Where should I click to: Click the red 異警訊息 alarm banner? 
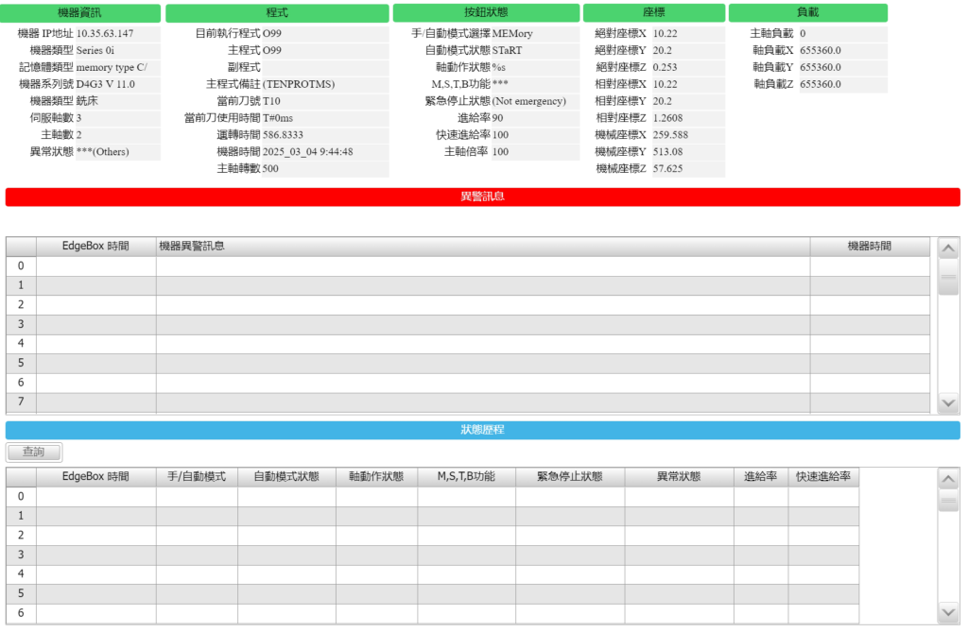484,196
